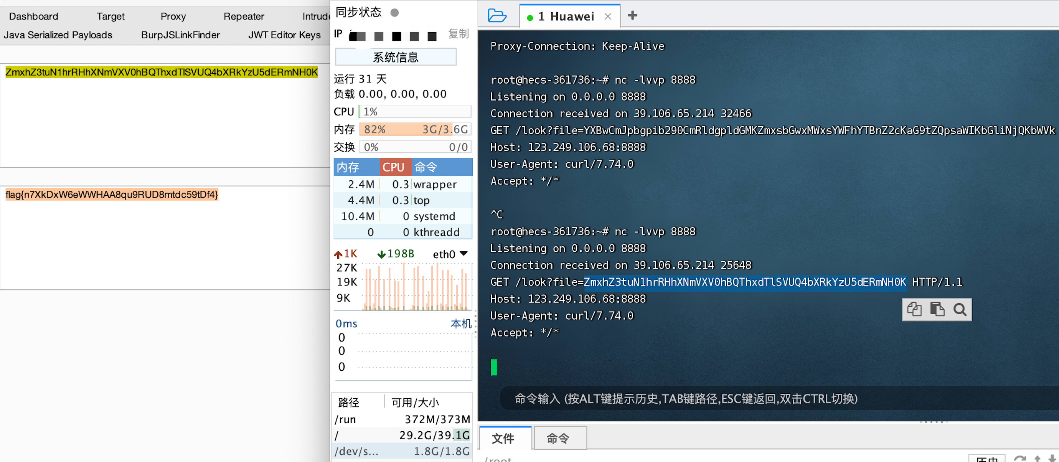Click the terminal's green cursor line
This screenshot has height=462, width=1059.
(494, 367)
